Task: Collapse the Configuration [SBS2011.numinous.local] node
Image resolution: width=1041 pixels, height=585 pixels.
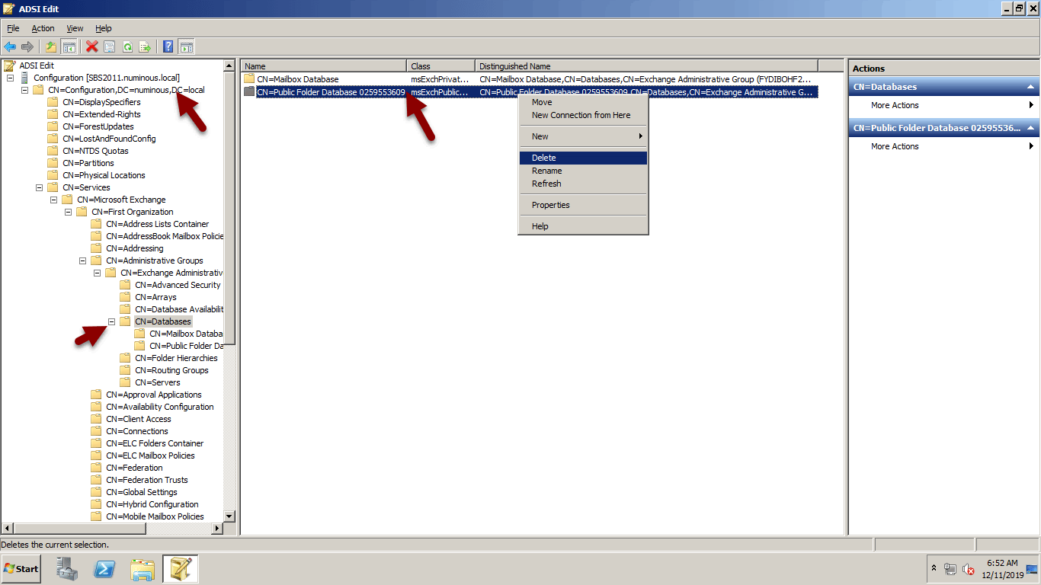Action: click(10, 78)
